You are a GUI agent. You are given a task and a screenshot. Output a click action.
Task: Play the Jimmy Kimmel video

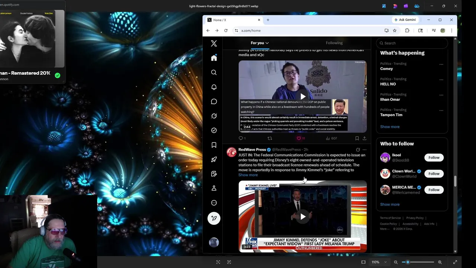point(303,217)
